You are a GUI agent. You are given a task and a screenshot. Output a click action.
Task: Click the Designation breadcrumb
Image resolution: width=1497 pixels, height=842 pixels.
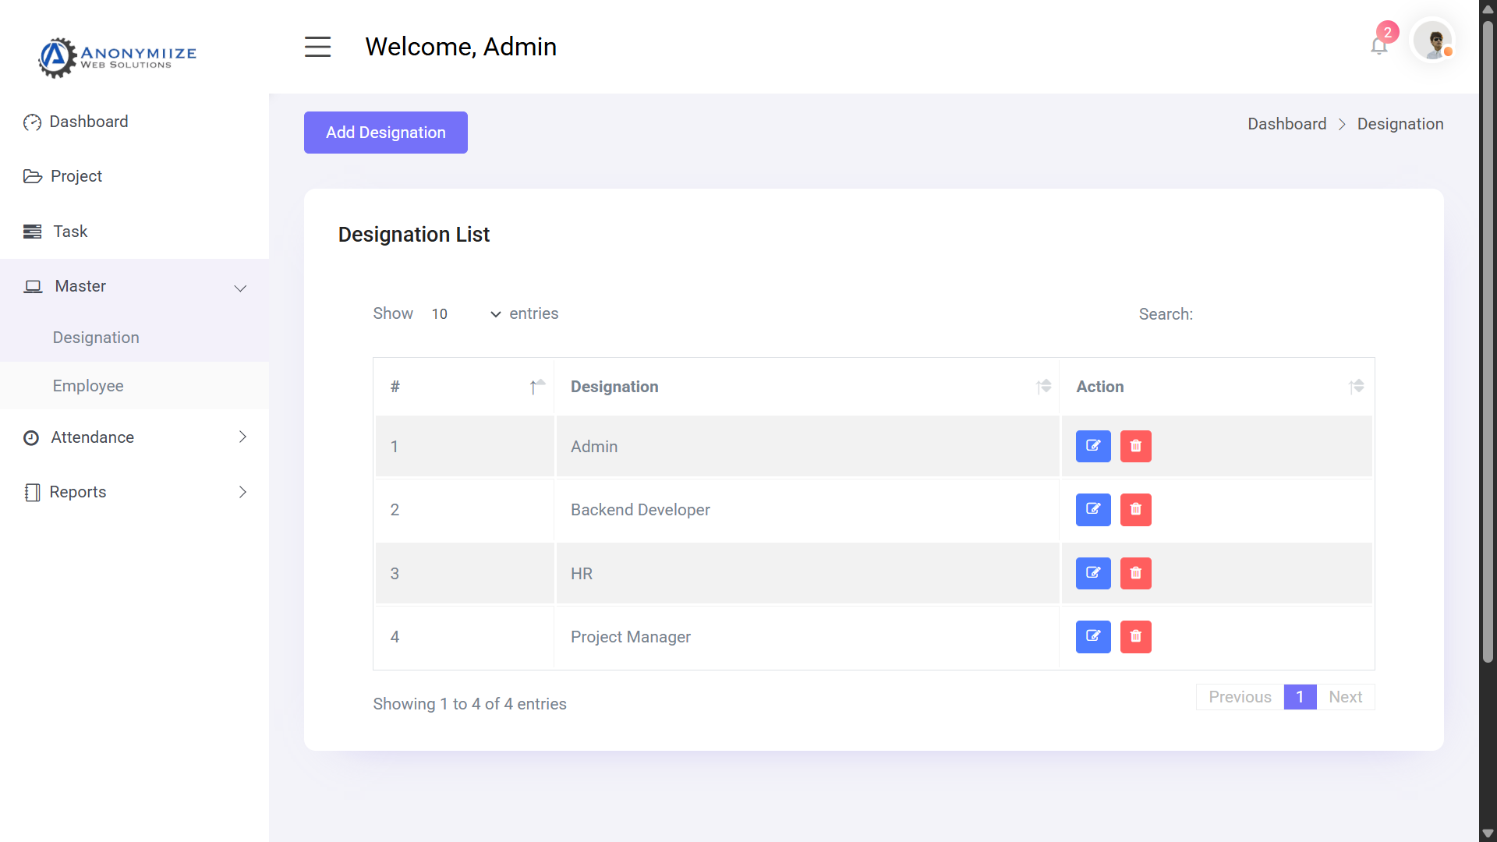click(1400, 124)
